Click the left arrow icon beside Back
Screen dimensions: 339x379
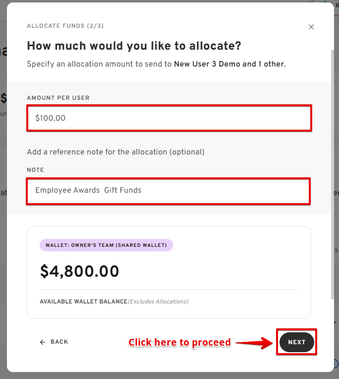click(43, 342)
